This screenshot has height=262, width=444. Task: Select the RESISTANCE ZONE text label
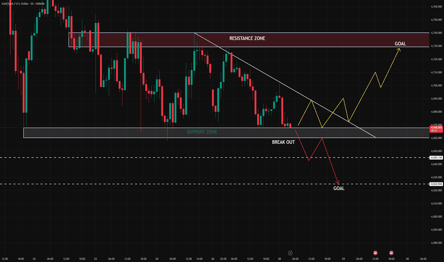(247, 38)
